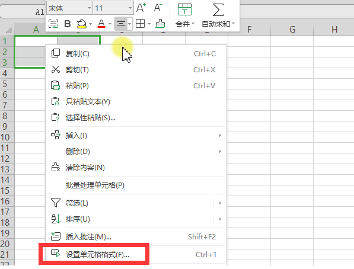Screen dimensions: 354x269
Task: Click the 筛选 submenu arrow
Action: tap(220, 203)
